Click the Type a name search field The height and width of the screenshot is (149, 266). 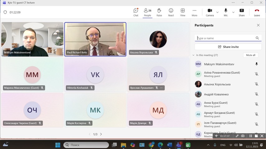pyautogui.click(x=226, y=38)
